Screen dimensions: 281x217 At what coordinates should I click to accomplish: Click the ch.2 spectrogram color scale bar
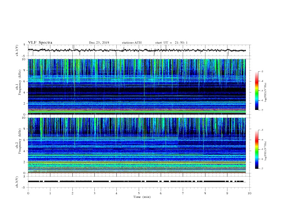257,149
